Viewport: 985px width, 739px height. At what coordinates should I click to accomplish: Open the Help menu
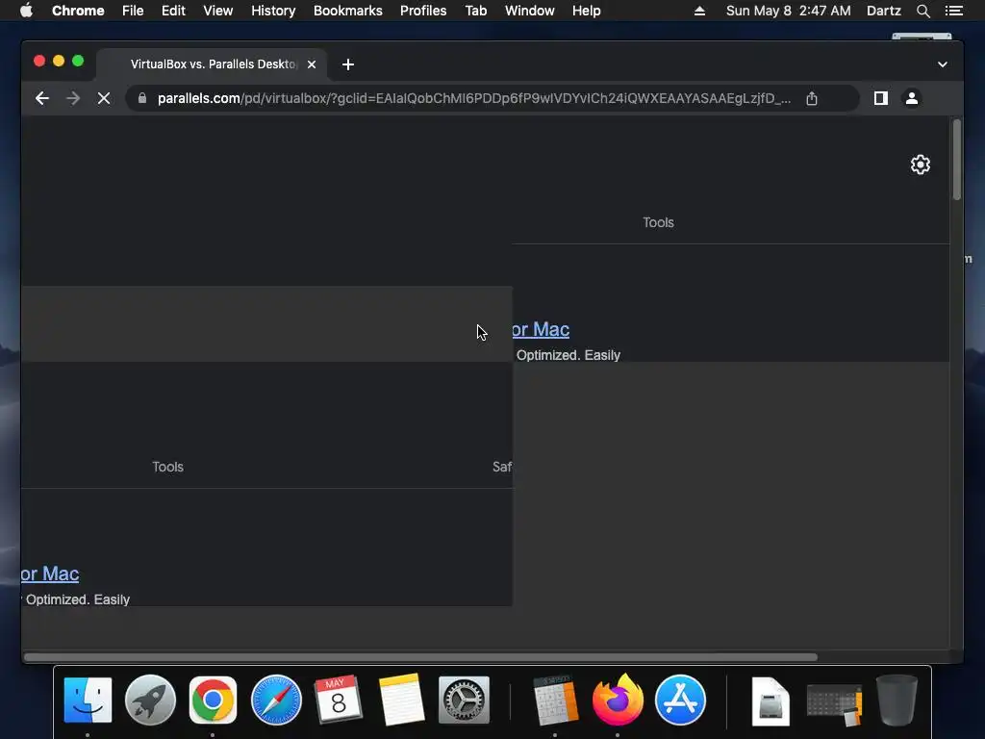point(586,11)
